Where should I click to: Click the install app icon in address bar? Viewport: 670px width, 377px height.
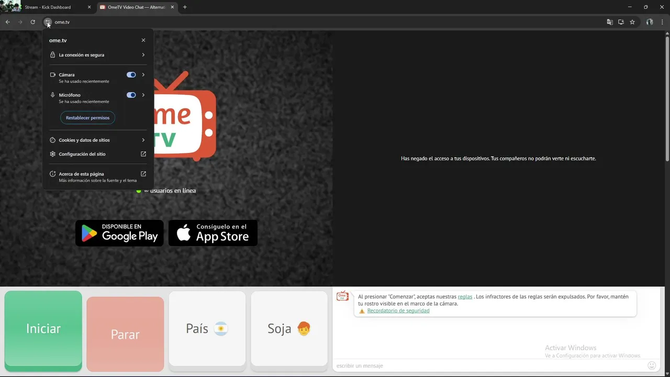(621, 22)
